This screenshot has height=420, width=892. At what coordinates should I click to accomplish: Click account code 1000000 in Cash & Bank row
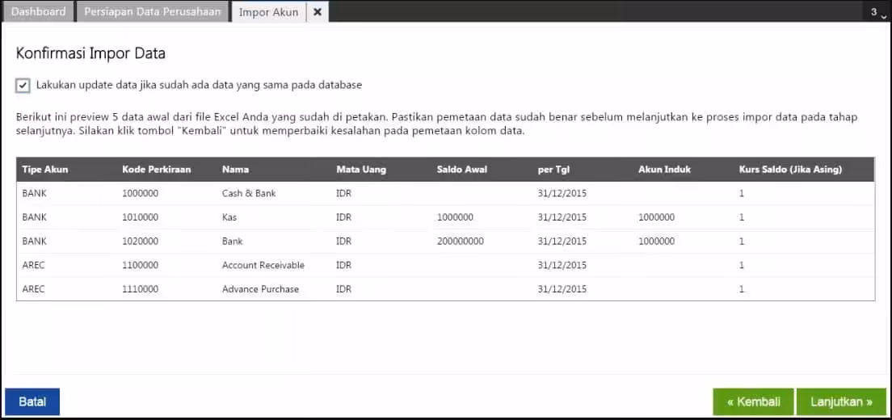coord(140,193)
